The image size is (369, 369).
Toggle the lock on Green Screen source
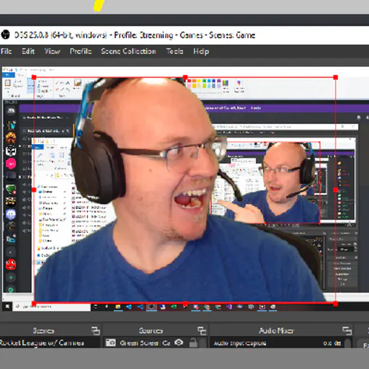click(x=193, y=343)
